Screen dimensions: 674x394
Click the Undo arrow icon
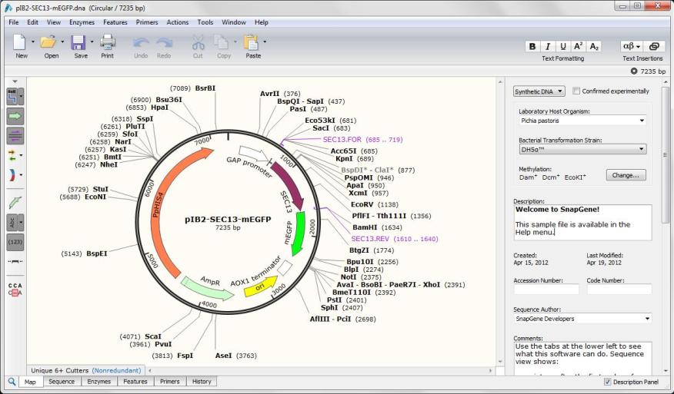141,43
